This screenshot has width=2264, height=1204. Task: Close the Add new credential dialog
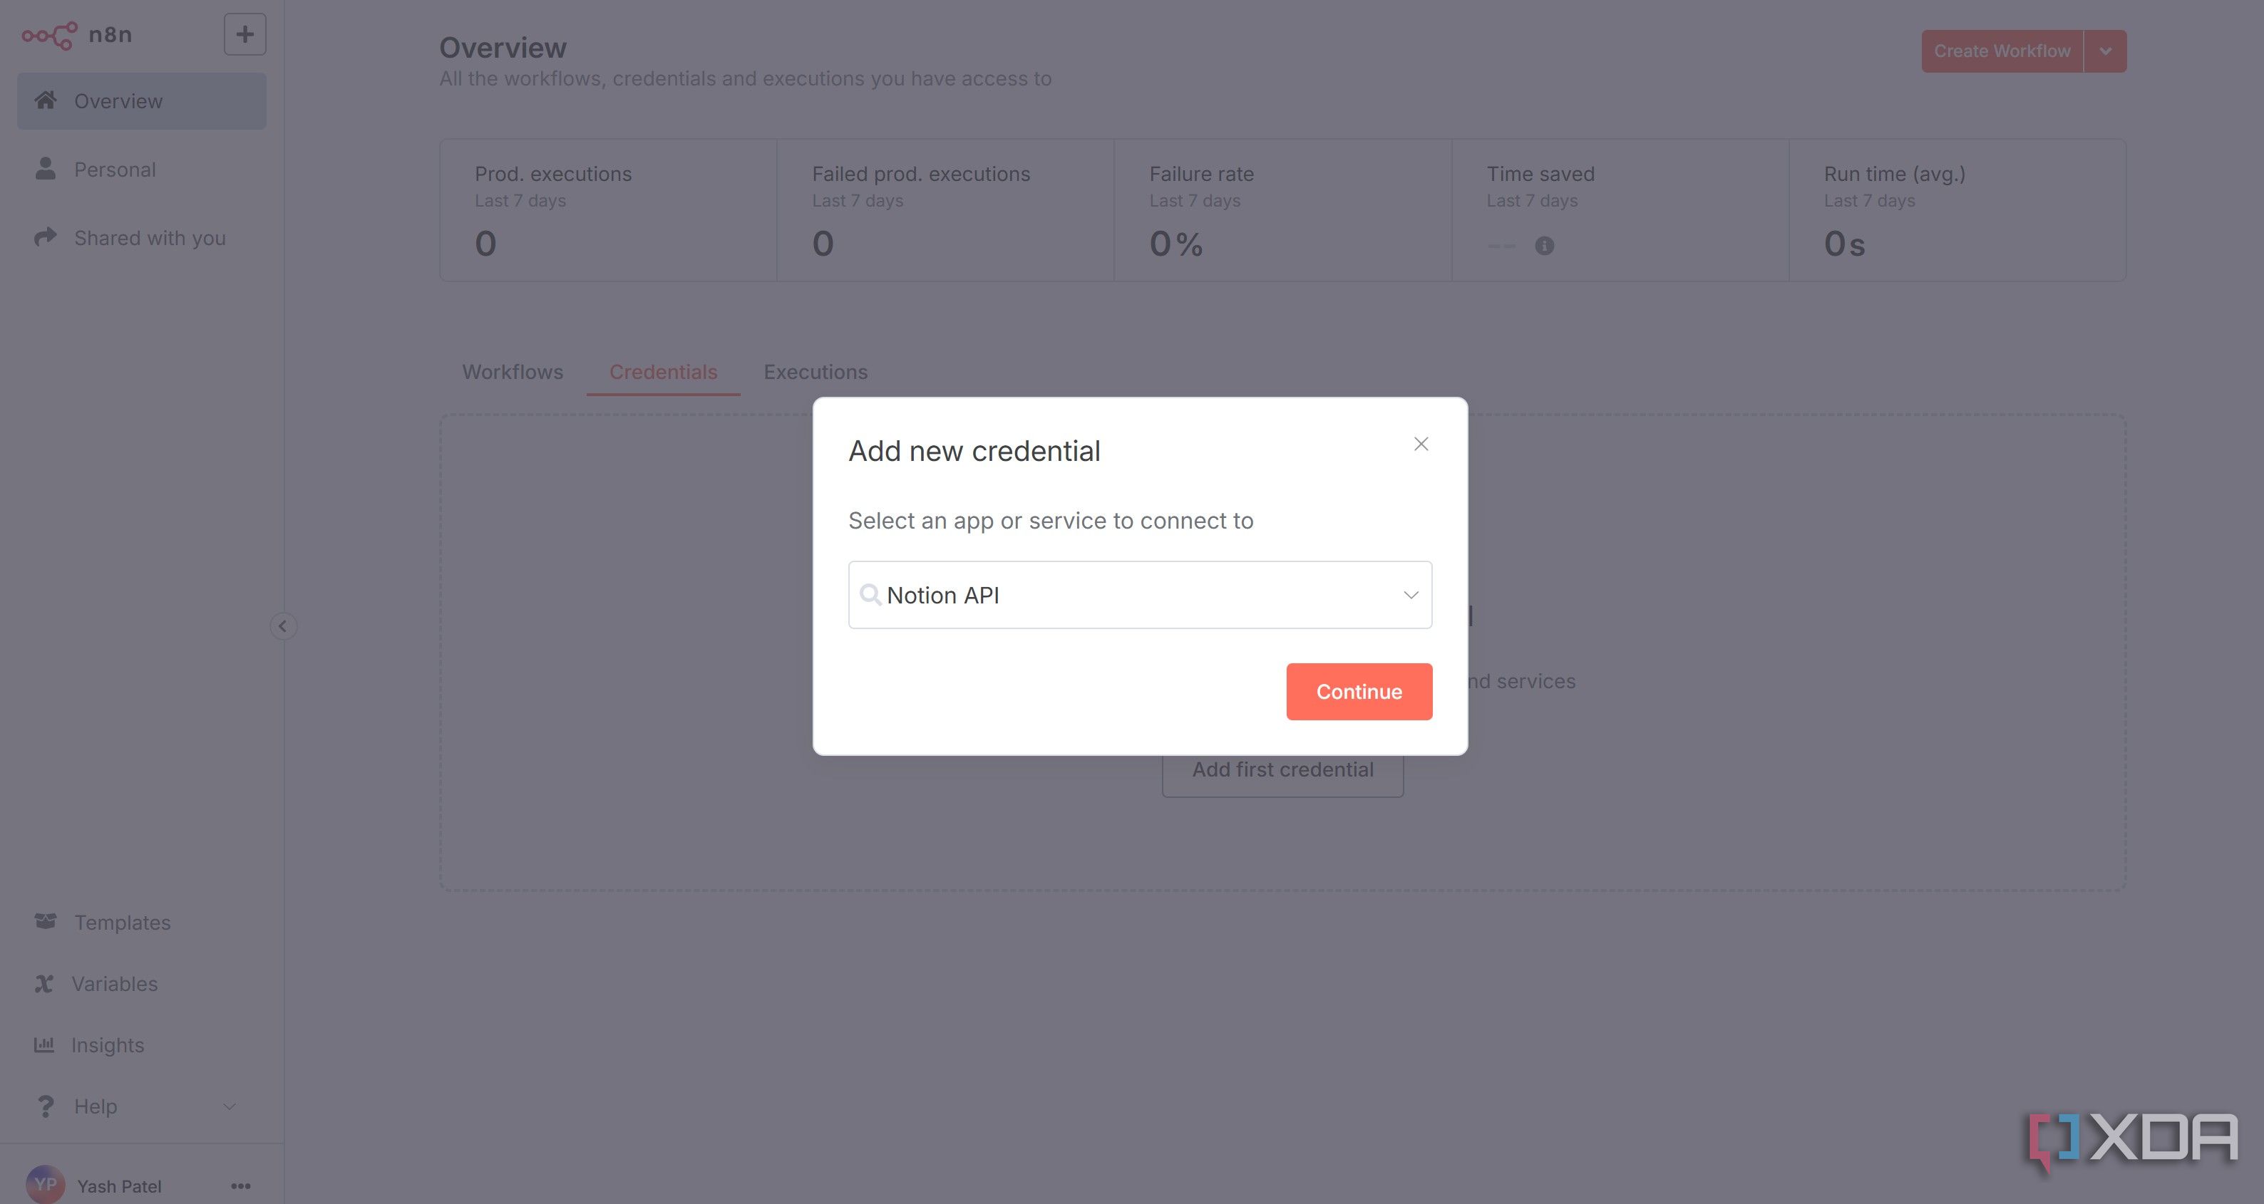tap(1421, 445)
